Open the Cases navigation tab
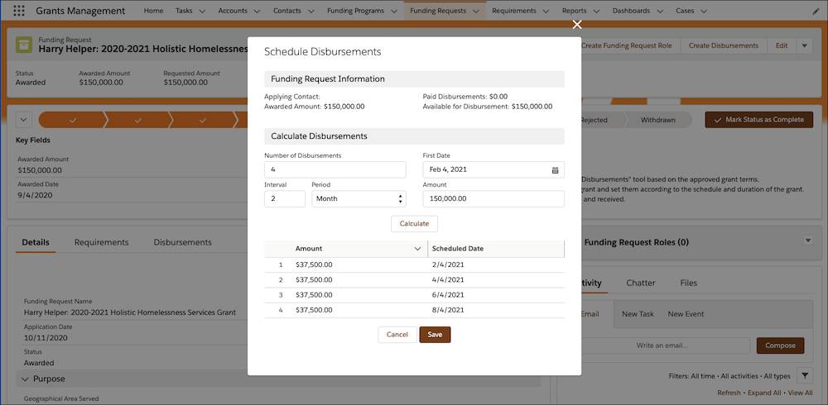The image size is (828, 405). click(x=685, y=11)
